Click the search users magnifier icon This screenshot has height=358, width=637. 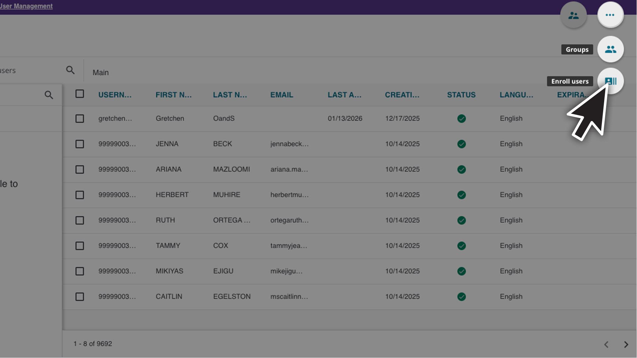click(x=70, y=70)
